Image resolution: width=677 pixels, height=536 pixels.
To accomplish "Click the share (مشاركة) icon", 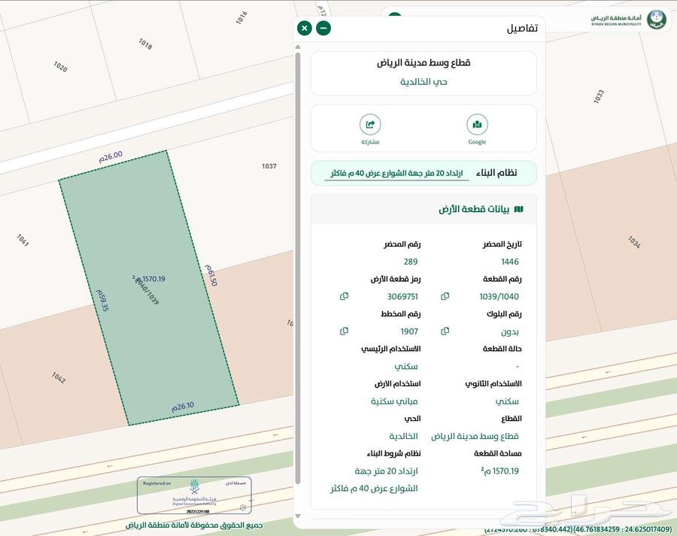I will 370,126.
